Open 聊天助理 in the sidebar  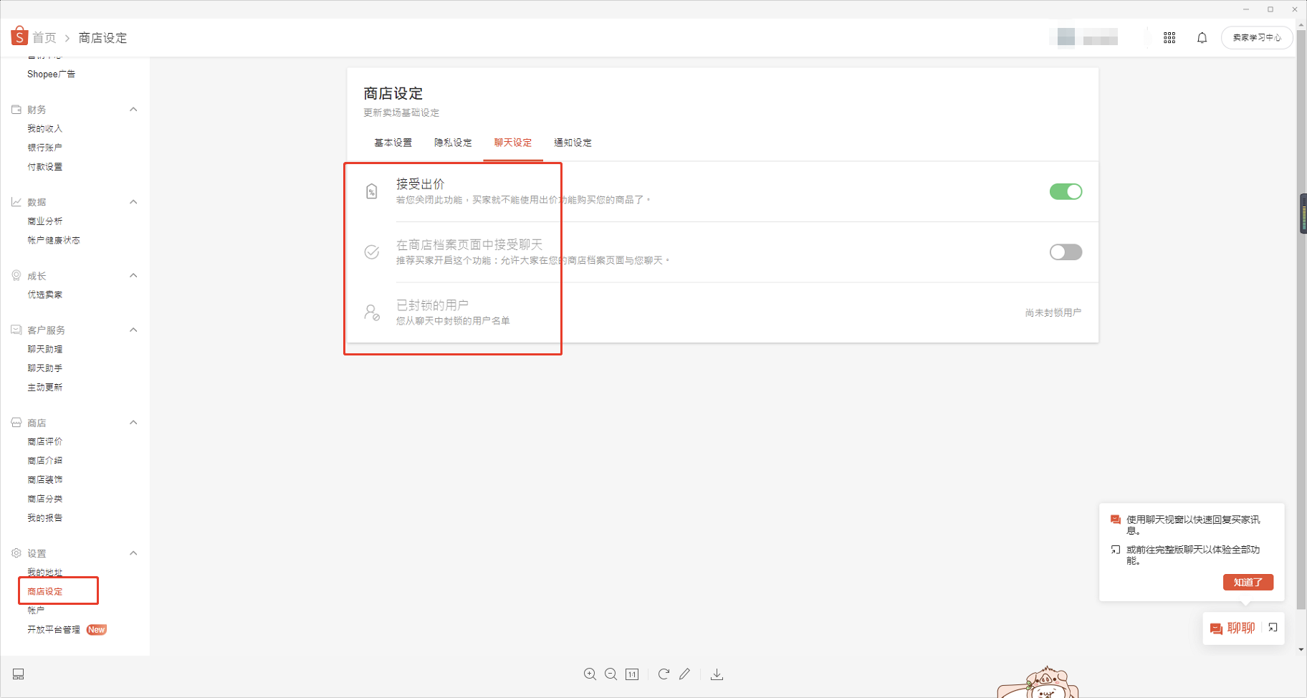point(44,349)
